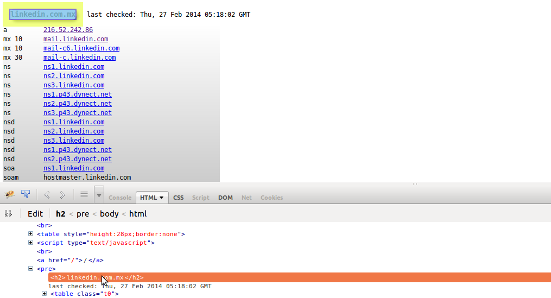Open the 216.52.242.86 IP address link
Viewport: 551px width, 298px height.
pyautogui.click(x=68, y=30)
